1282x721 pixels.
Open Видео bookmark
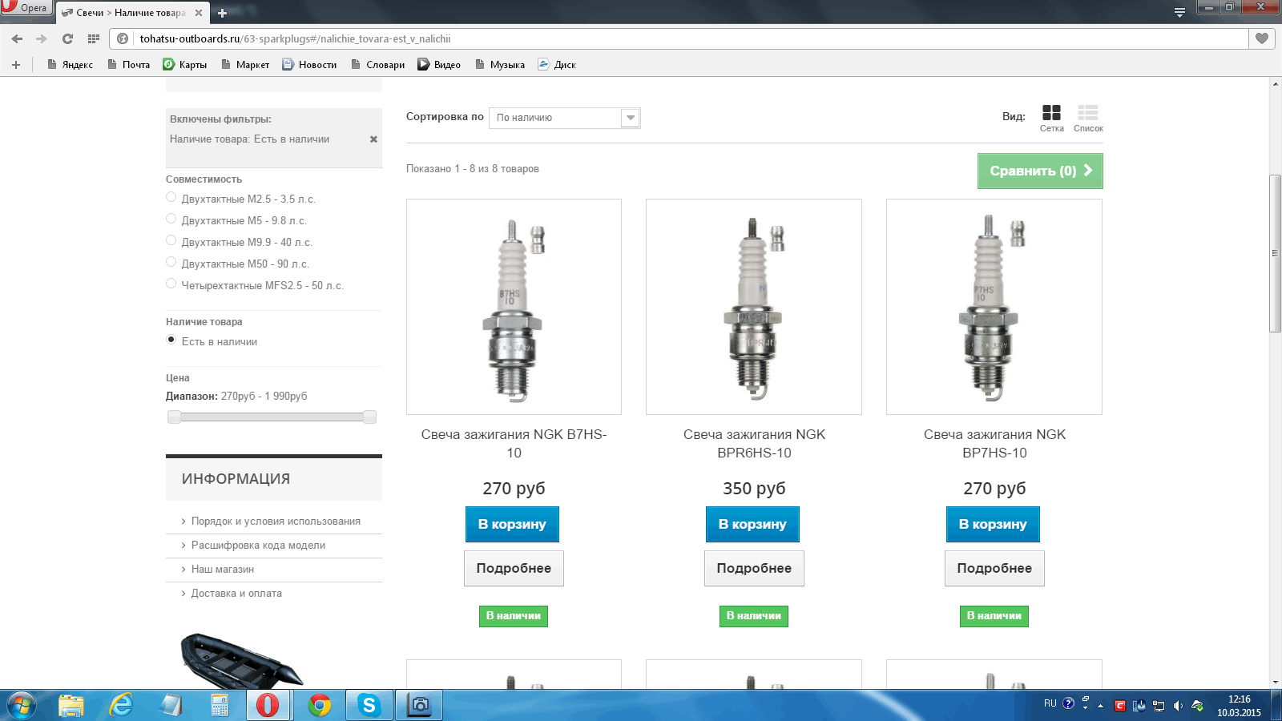439,65
